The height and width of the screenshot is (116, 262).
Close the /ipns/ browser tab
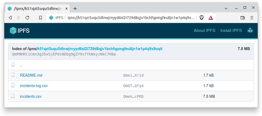click(67, 9)
